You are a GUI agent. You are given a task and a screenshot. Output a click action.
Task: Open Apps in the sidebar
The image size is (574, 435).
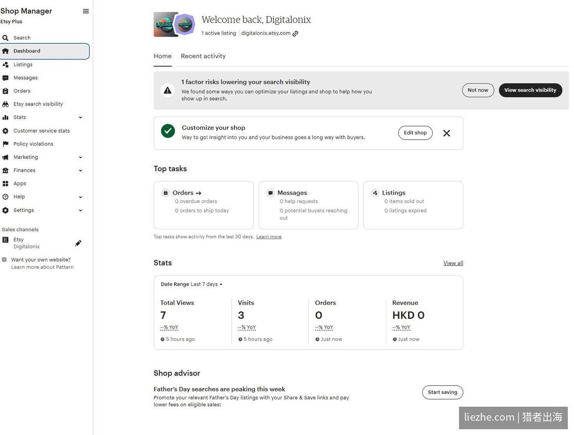[20, 183]
